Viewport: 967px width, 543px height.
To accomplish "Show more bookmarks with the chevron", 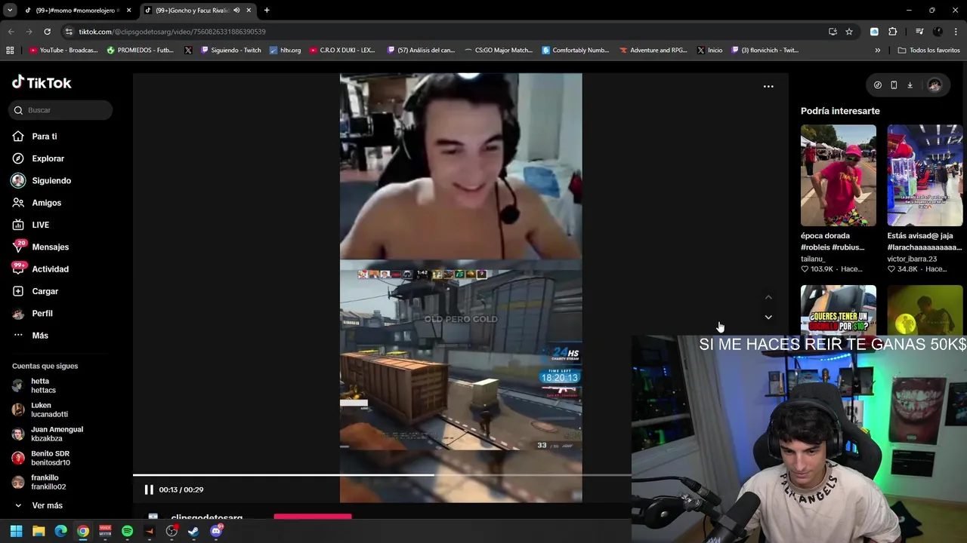I will point(878,51).
